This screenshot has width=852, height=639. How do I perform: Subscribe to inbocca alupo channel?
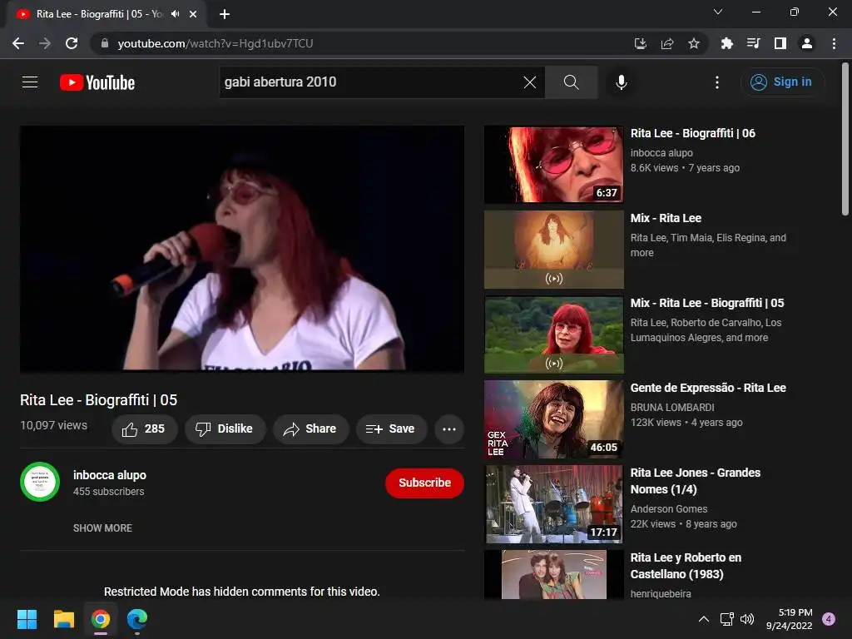[x=424, y=483]
